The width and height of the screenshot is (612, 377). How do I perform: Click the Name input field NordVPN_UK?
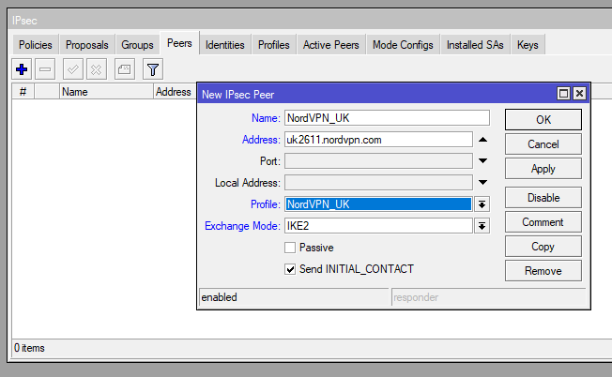tap(387, 118)
